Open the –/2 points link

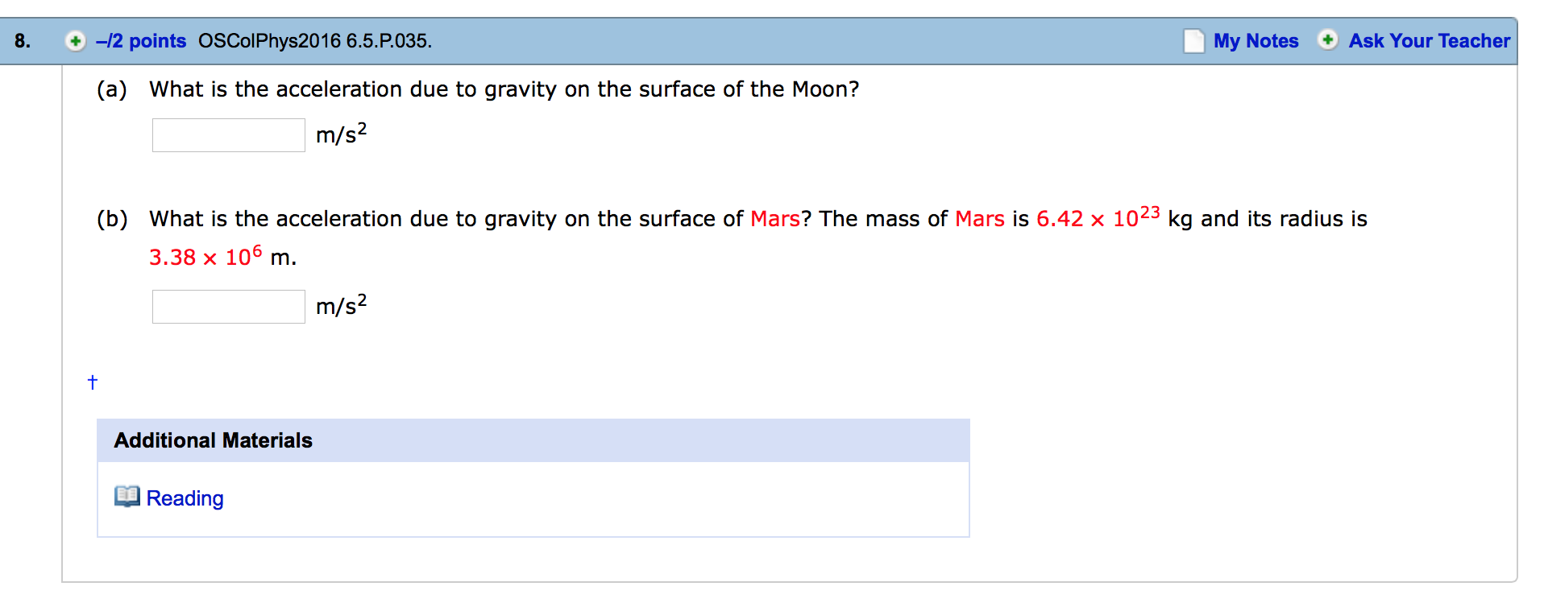click(141, 41)
